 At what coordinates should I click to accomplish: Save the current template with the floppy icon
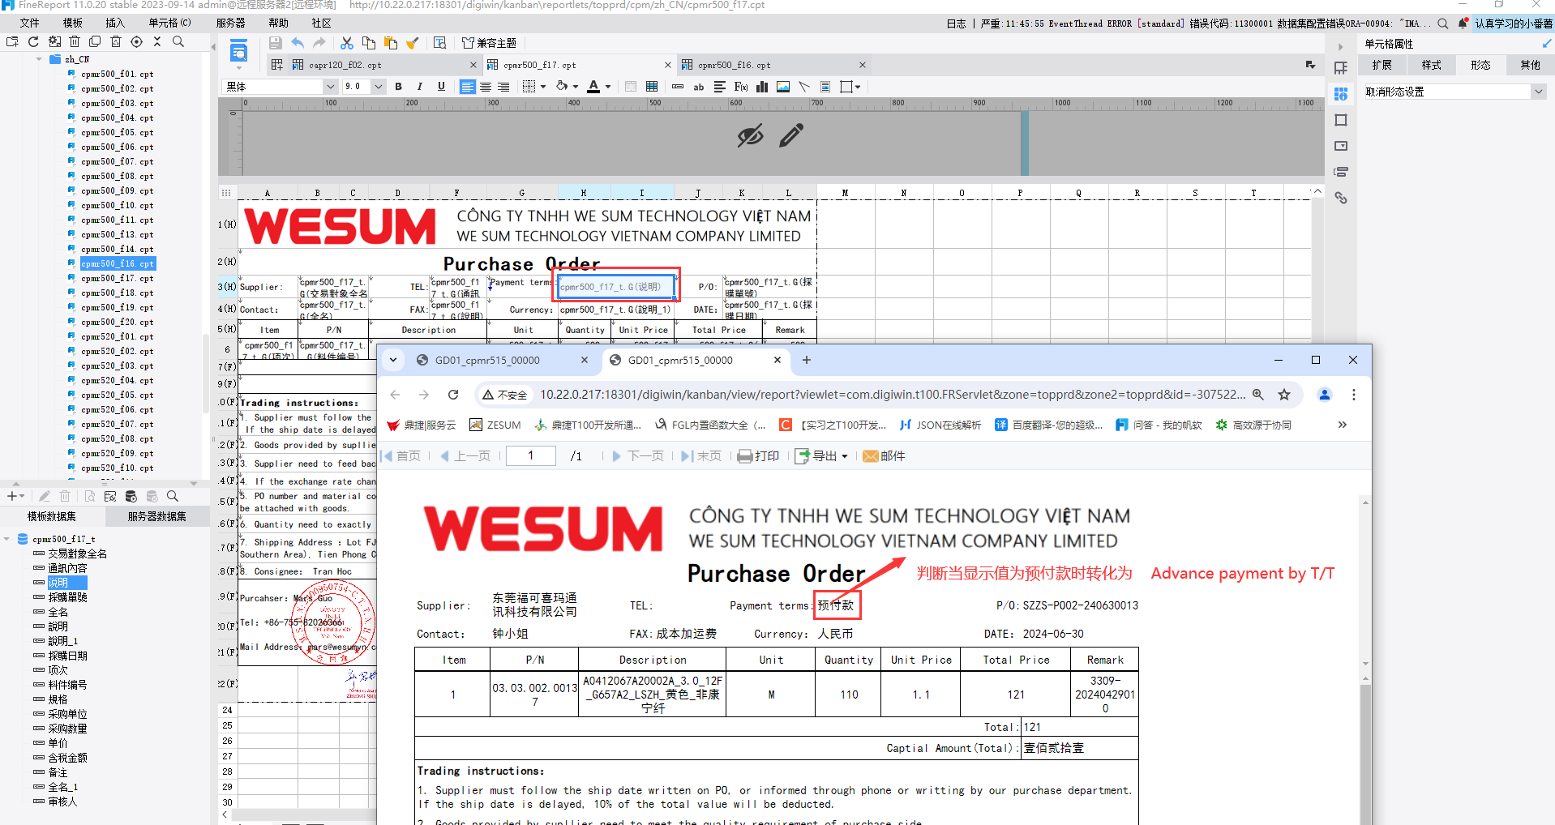click(x=276, y=43)
